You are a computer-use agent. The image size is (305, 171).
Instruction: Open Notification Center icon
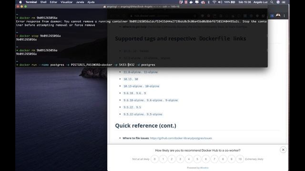[284, 2]
